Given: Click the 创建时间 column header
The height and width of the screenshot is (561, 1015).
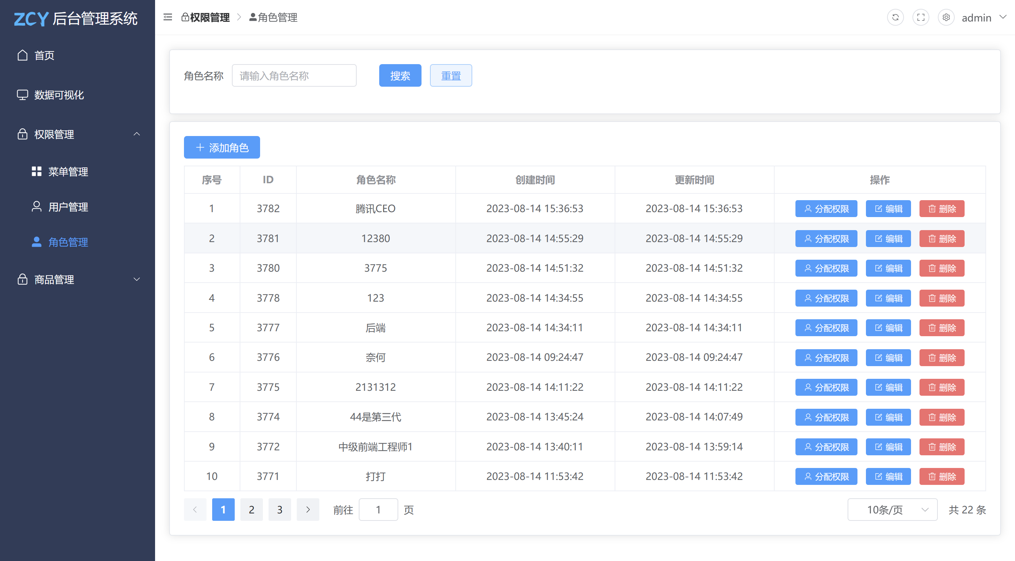Looking at the screenshot, I should tap(535, 180).
